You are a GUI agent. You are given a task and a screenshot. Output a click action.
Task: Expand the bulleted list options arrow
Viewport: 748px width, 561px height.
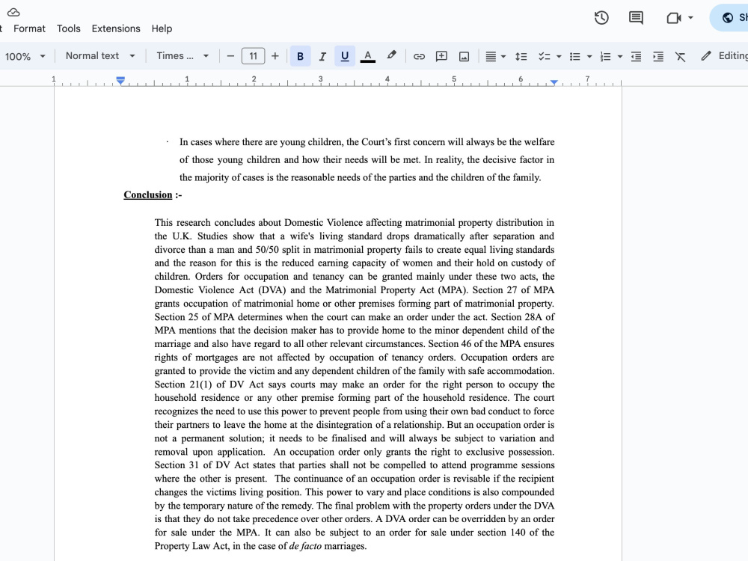point(589,56)
